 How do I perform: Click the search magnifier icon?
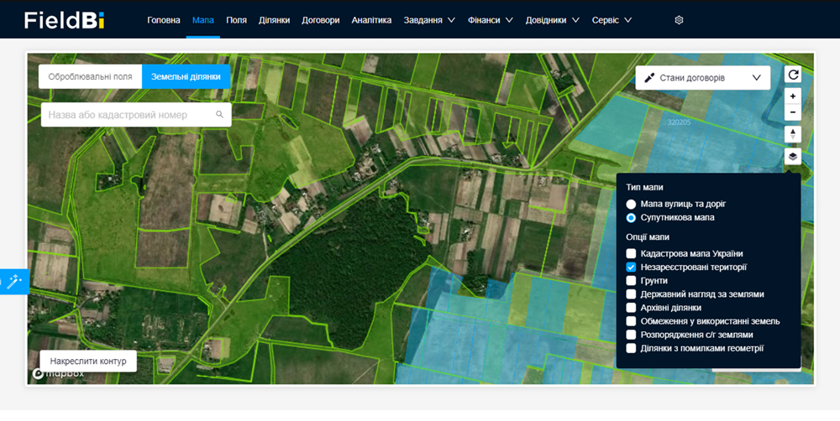pyautogui.click(x=219, y=115)
